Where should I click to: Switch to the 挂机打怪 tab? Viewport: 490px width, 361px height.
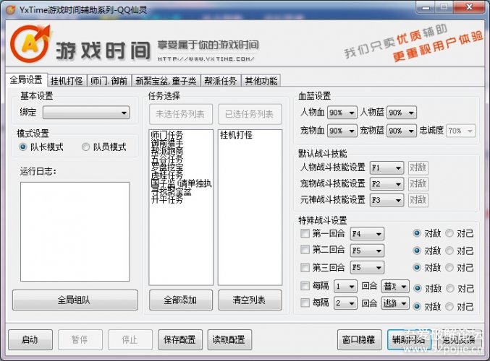[x=67, y=81]
